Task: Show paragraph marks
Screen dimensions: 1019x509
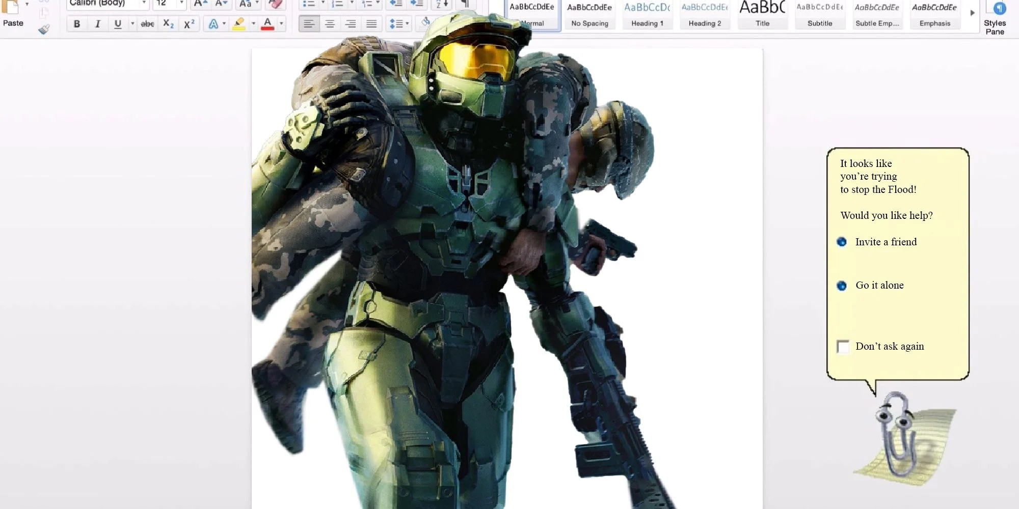Action: coord(464,4)
